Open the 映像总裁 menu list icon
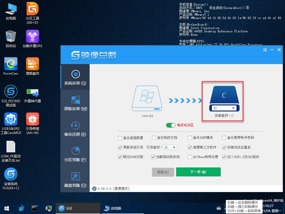Image resolution: width=285 pixels, height=214 pixels. tap(264, 50)
